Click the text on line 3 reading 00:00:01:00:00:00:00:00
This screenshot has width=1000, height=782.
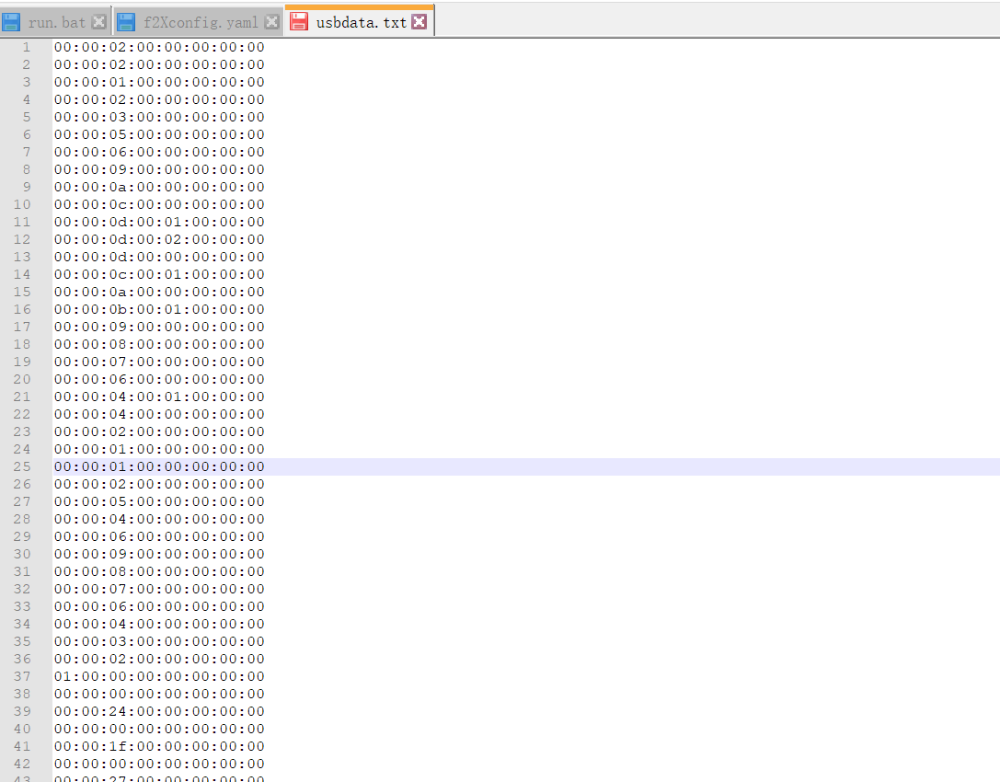click(x=159, y=82)
